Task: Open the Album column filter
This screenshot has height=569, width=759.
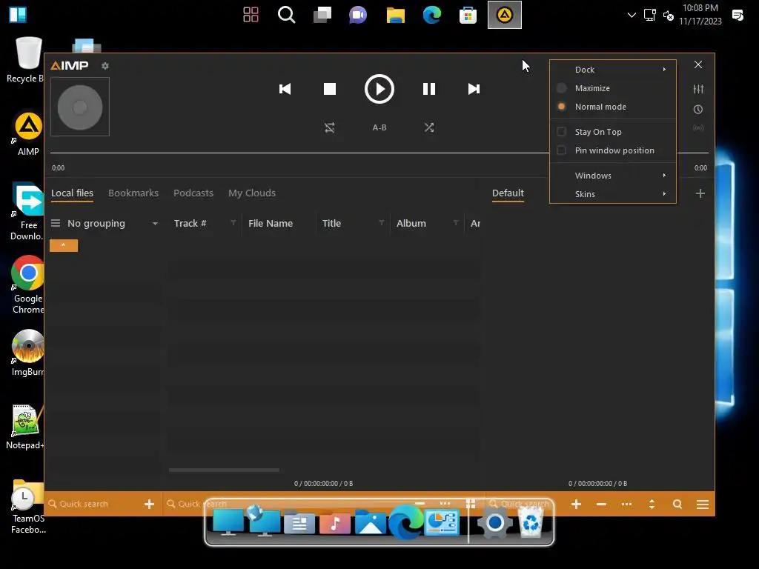Action: (456, 222)
